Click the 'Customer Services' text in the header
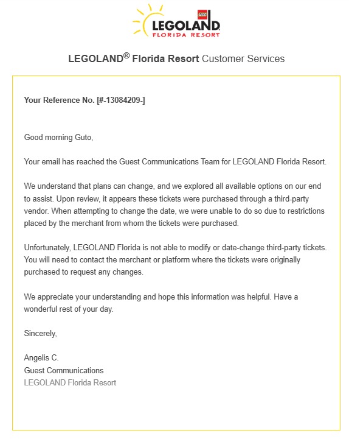This screenshot has height=439, width=349. point(243,58)
